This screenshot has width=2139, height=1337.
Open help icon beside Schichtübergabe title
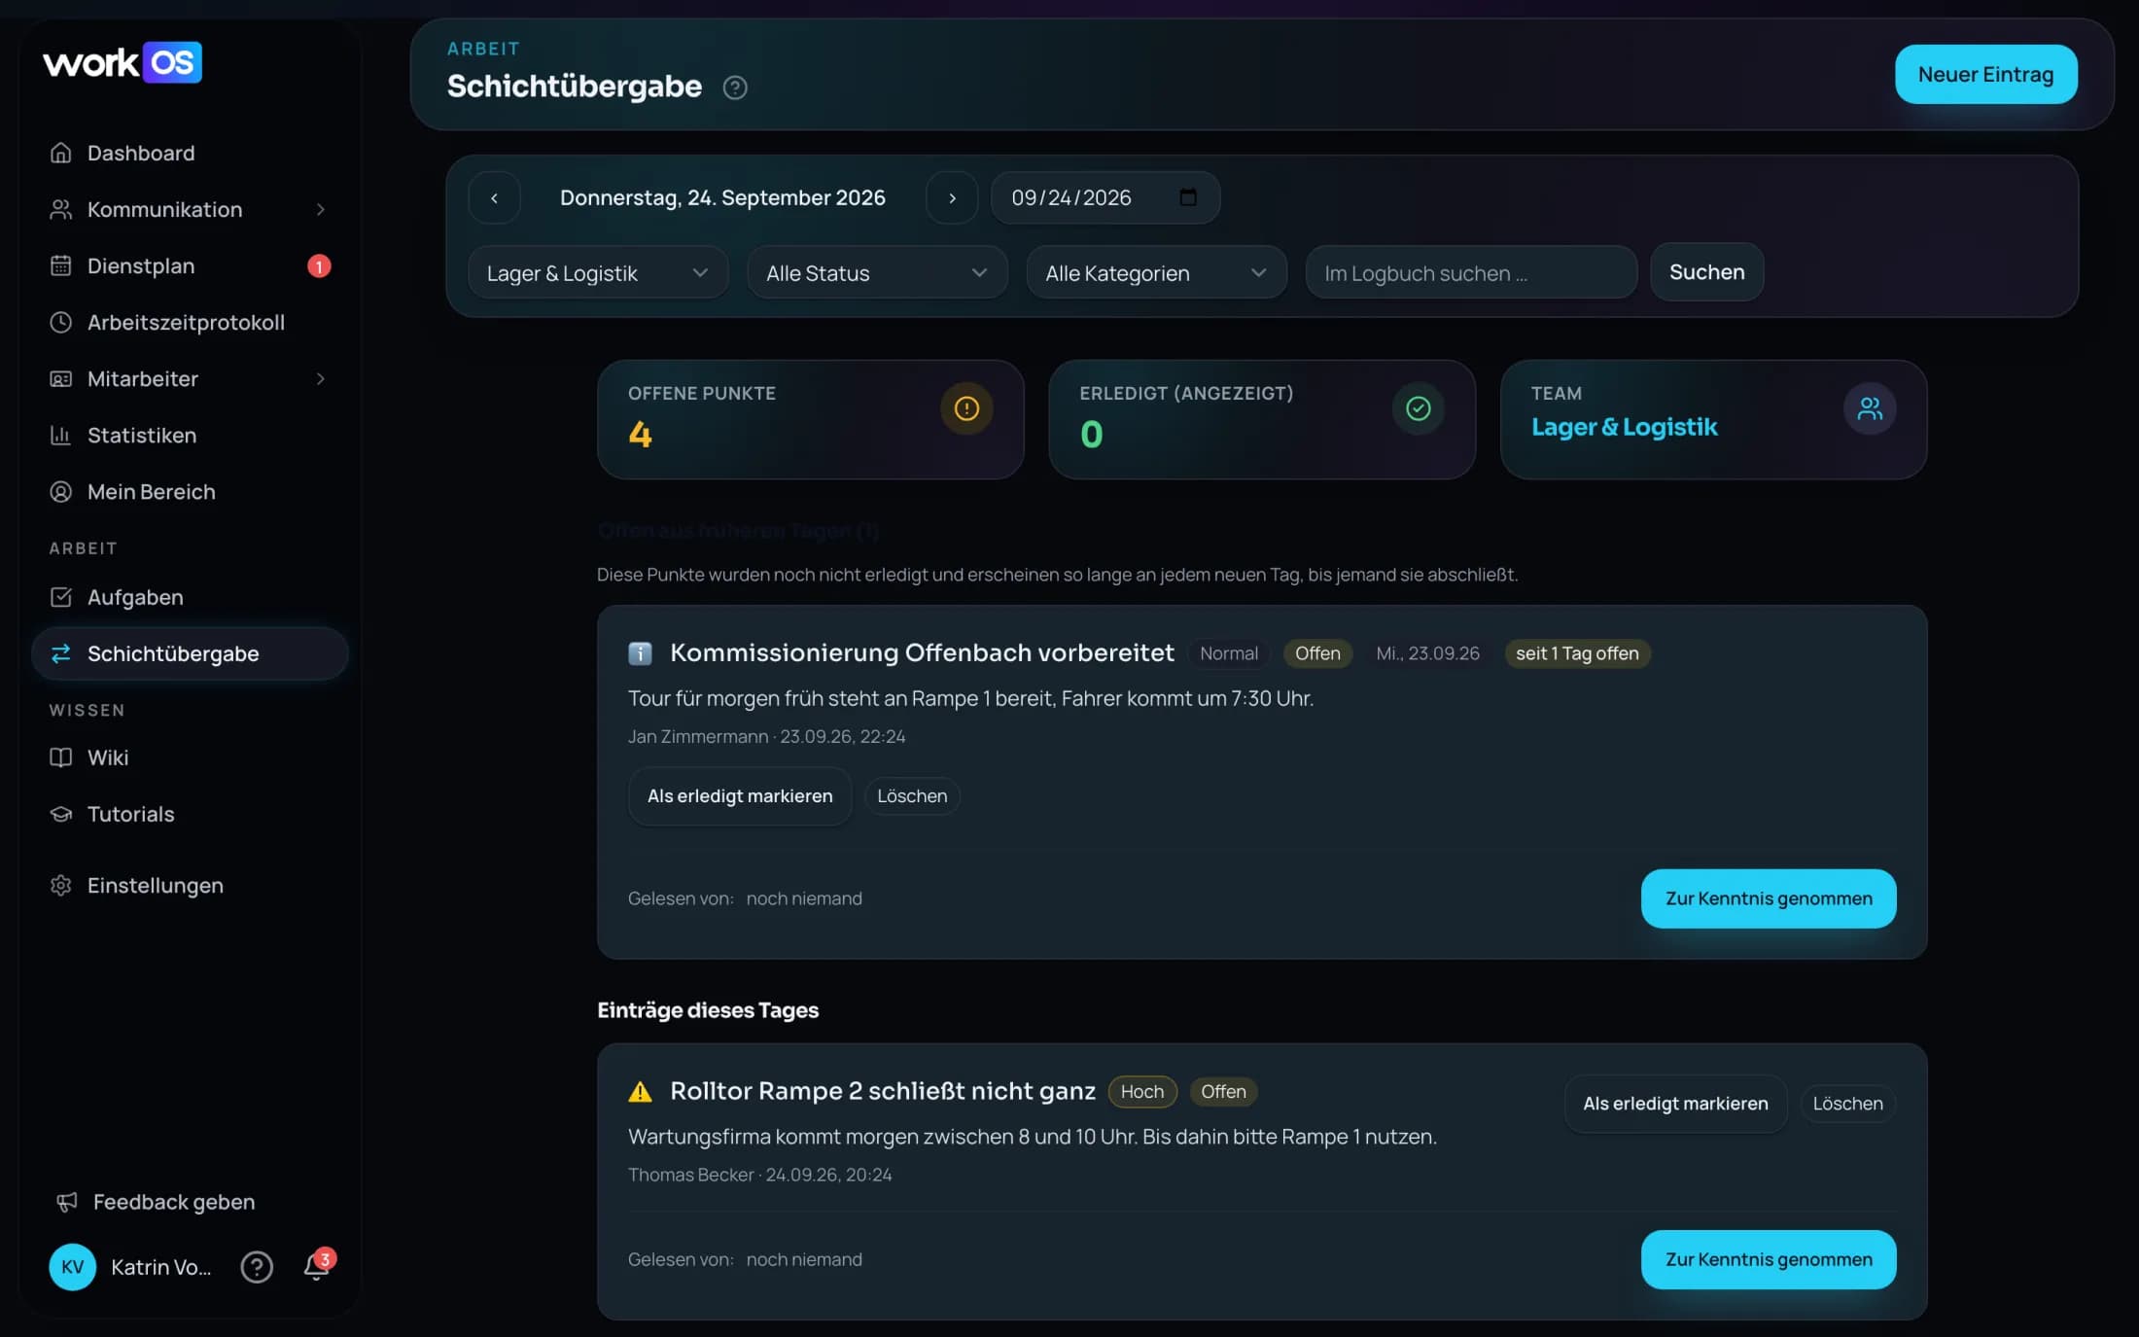(x=735, y=88)
